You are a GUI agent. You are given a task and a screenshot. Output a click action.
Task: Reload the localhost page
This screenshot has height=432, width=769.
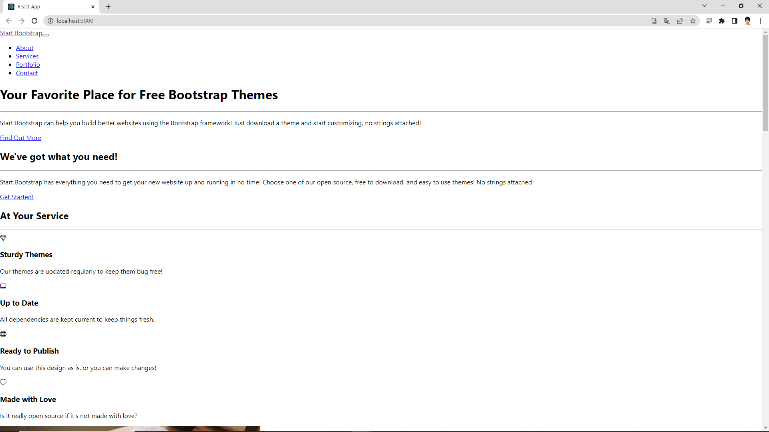click(x=34, y=21)
